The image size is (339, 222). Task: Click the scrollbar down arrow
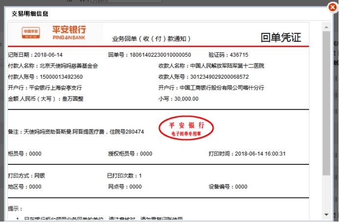[326, 215]
